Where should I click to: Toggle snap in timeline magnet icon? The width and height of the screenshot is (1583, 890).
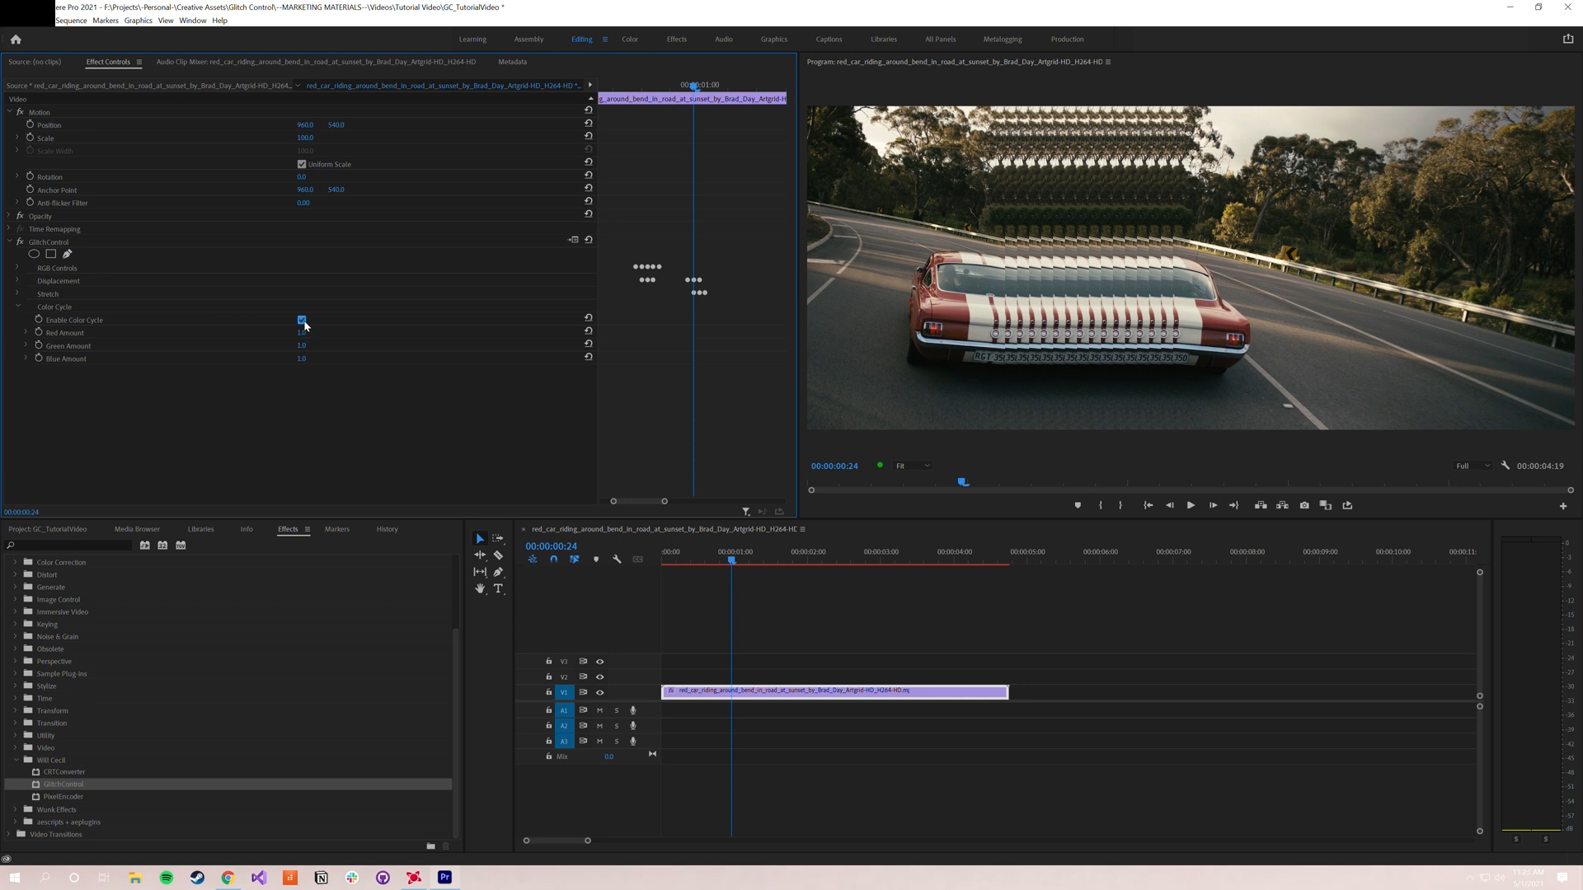click(x=553, y=560)
